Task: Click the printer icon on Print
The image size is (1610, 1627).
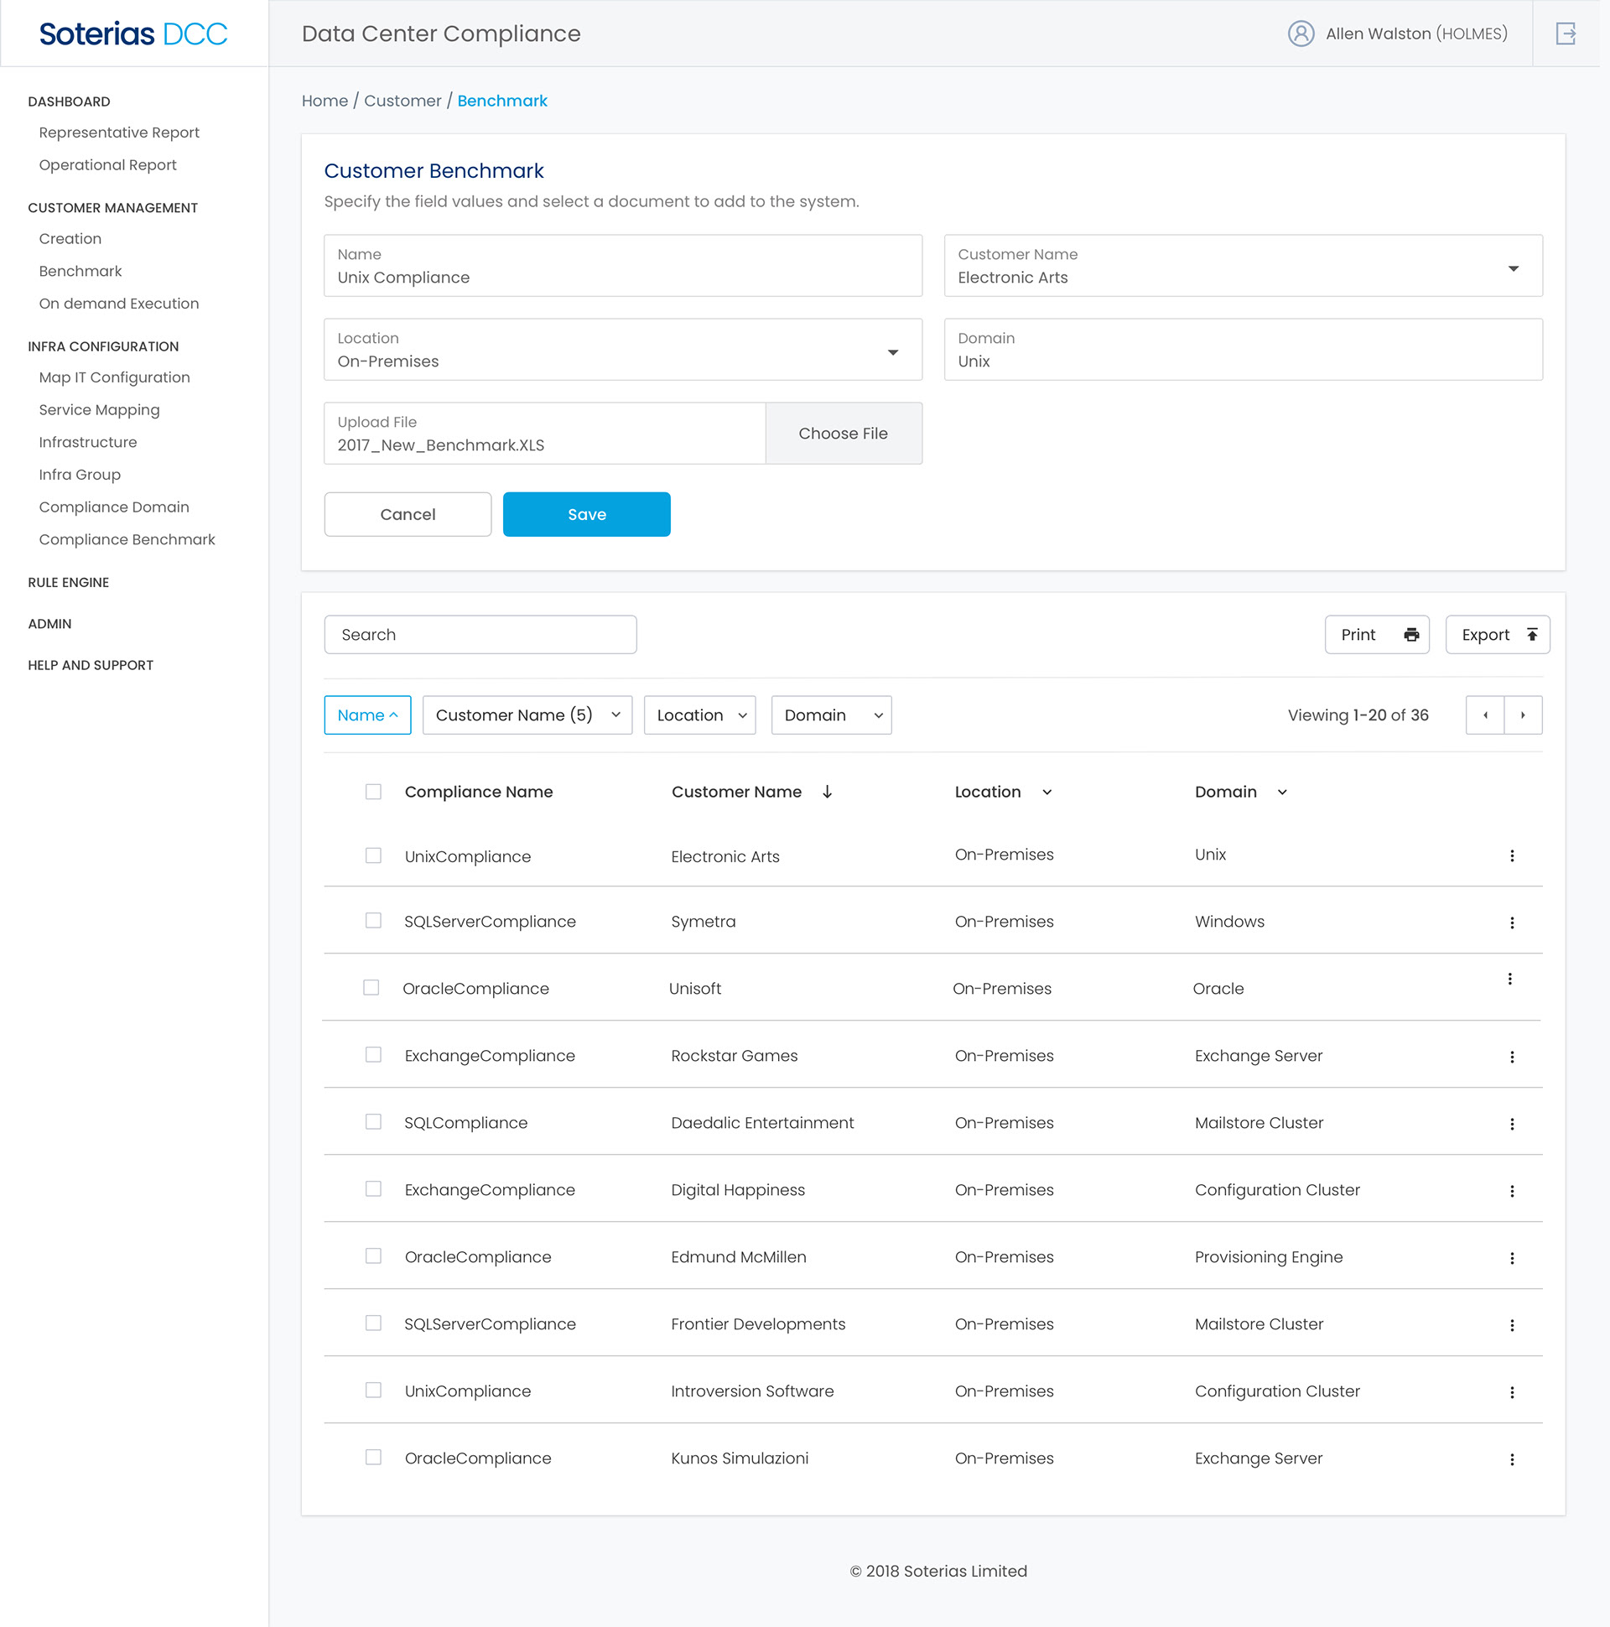Action: pos(1411,634)
